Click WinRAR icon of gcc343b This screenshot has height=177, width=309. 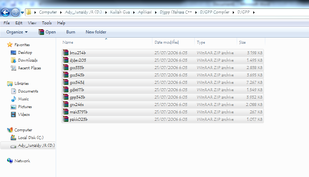[x=65, y=75]
